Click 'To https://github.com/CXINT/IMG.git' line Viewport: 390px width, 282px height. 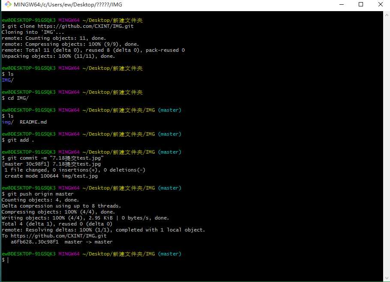point(54,236)
